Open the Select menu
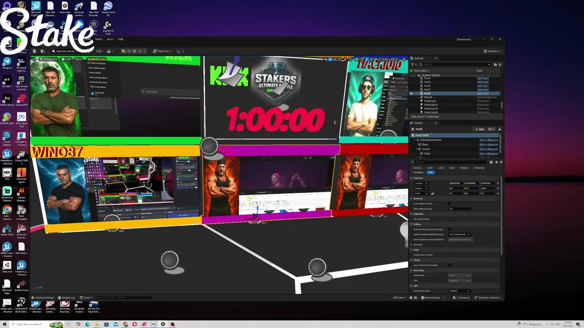 [99, 39]
